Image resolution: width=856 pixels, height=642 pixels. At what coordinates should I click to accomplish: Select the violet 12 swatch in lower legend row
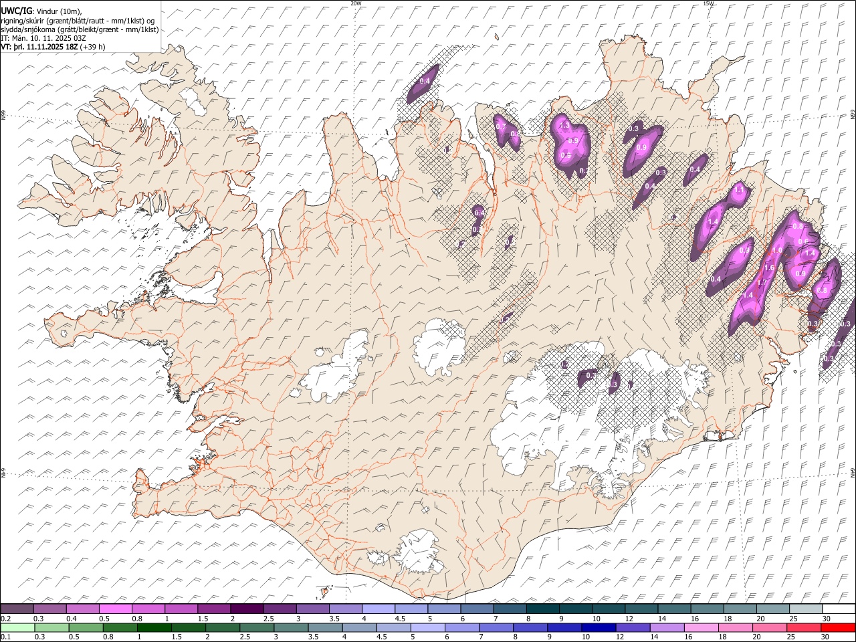[632, 627]
